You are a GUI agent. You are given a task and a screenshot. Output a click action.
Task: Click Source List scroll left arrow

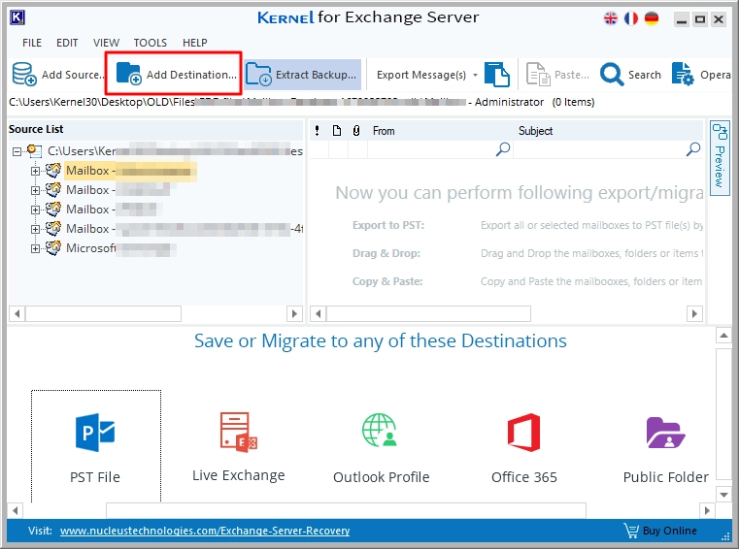(x=17, y=313)
